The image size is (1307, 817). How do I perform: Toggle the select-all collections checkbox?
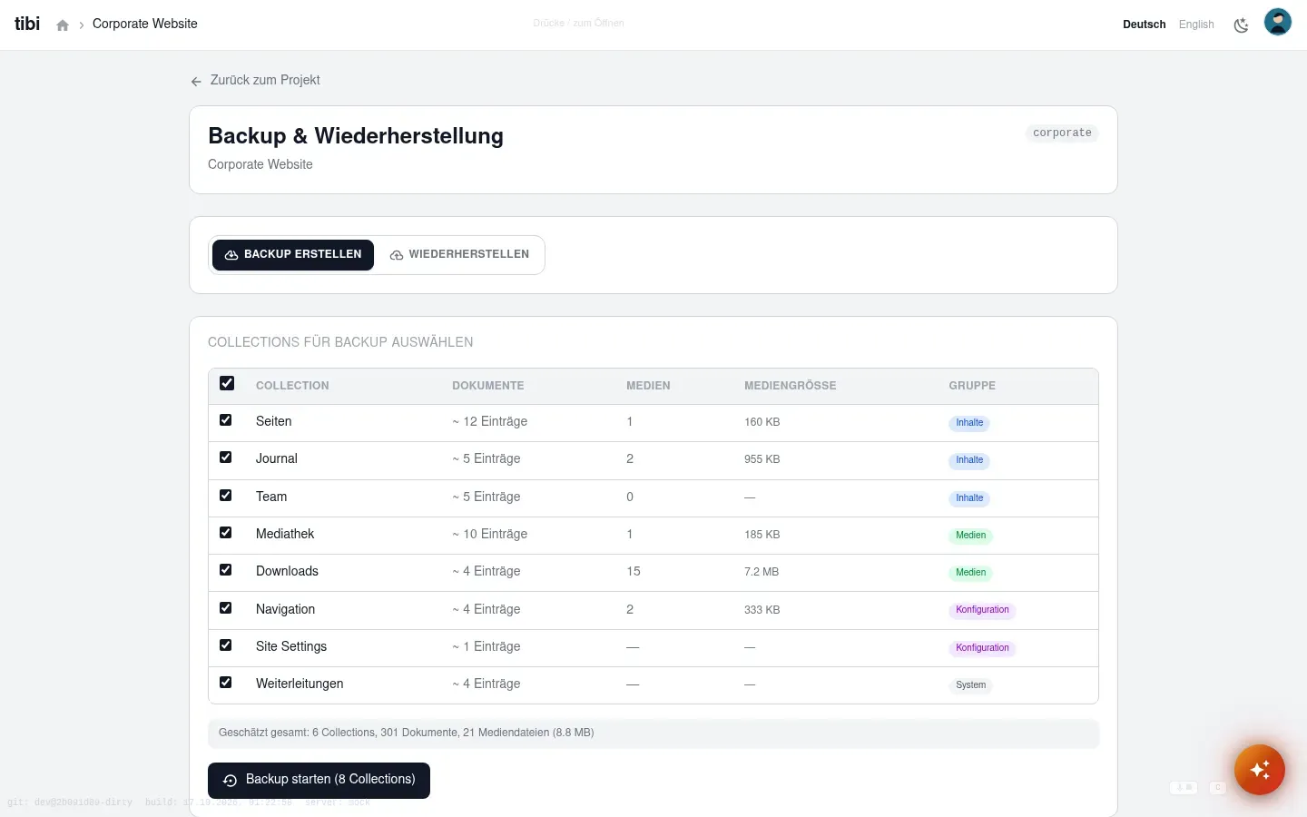tap(227, 383)
